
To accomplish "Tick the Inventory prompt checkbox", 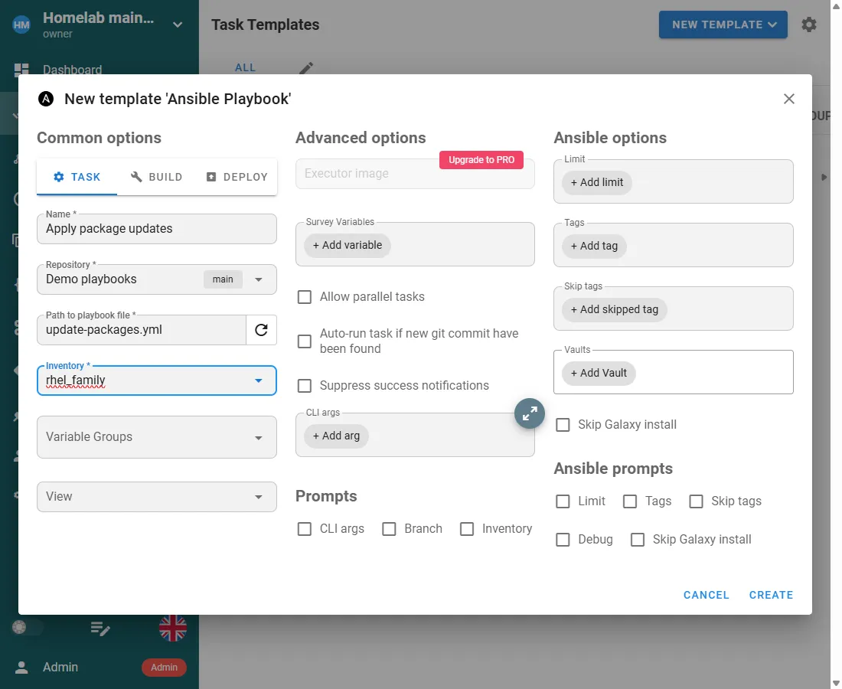I will [x=467, y=529].
